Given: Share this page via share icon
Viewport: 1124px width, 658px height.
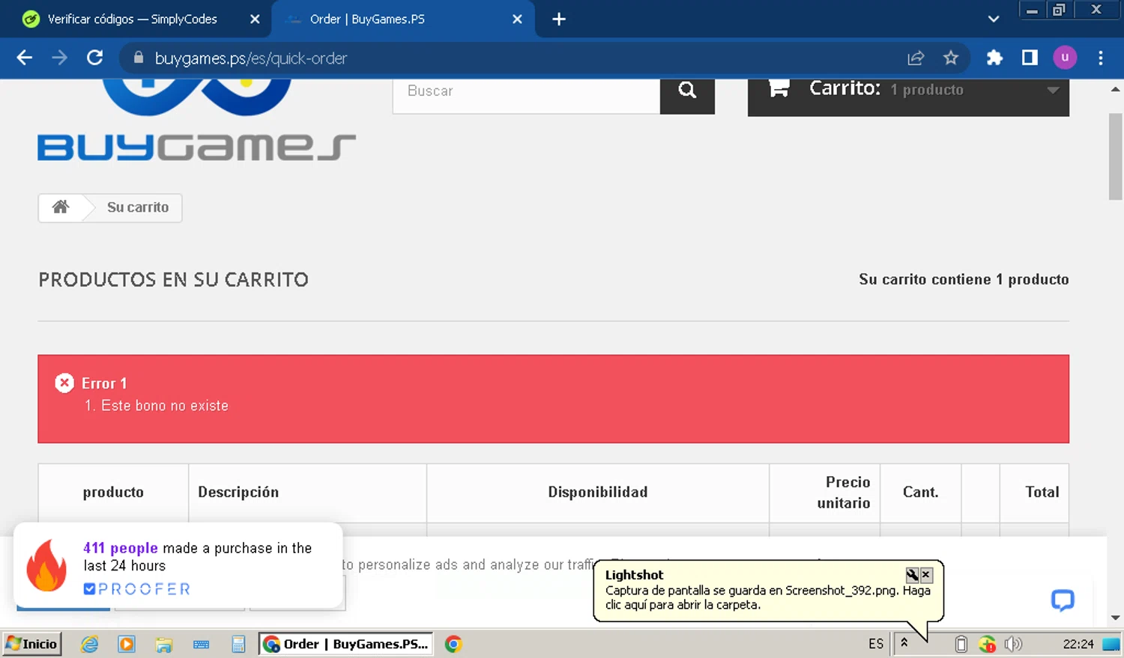Looking at the screenshot, I should click(916, 58).
